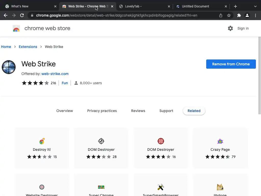Open Chrome Web Store settings gear
This screenshot has width=261, height=196.
(x=230, y=28)
